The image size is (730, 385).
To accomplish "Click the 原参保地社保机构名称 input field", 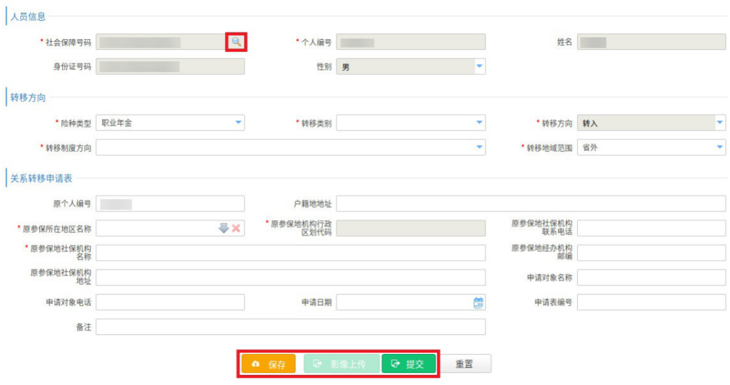I will 291,253.
